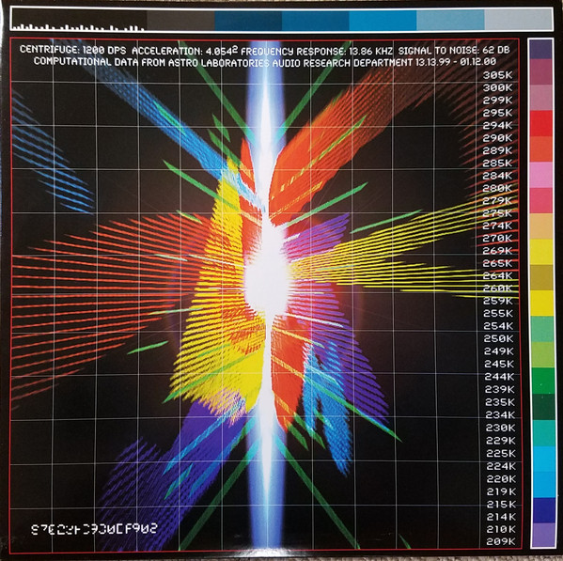Click the 209K scale label
Viewport: 563px width, 561px height.
tap(501, 541)
